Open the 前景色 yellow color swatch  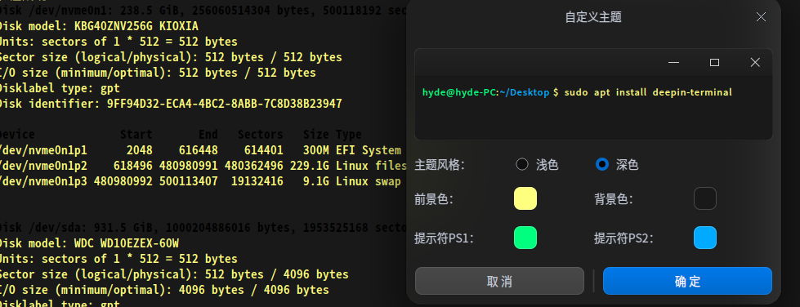(525, 198)
